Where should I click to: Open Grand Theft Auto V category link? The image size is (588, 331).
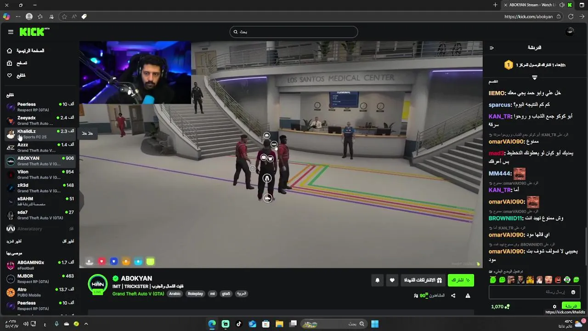coord(138,294)
